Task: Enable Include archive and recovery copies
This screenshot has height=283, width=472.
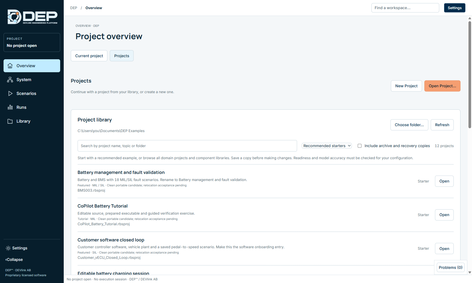Action: pyautogui.click(x=360, y=146)
